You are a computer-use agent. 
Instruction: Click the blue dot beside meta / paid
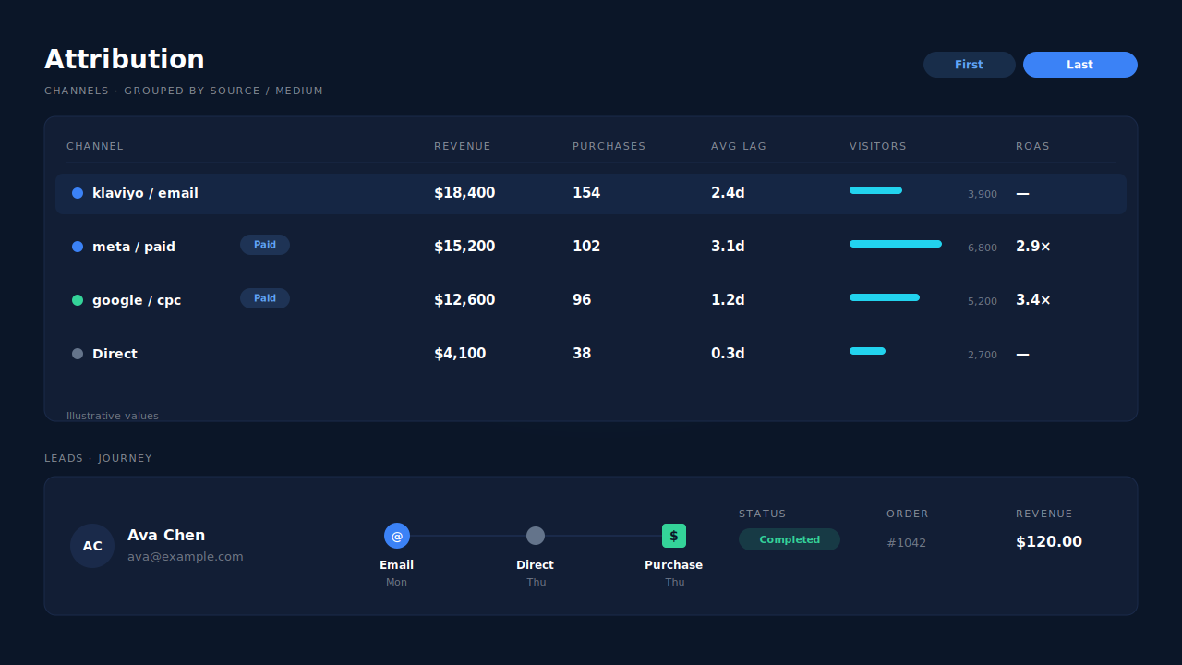(78, 247)
